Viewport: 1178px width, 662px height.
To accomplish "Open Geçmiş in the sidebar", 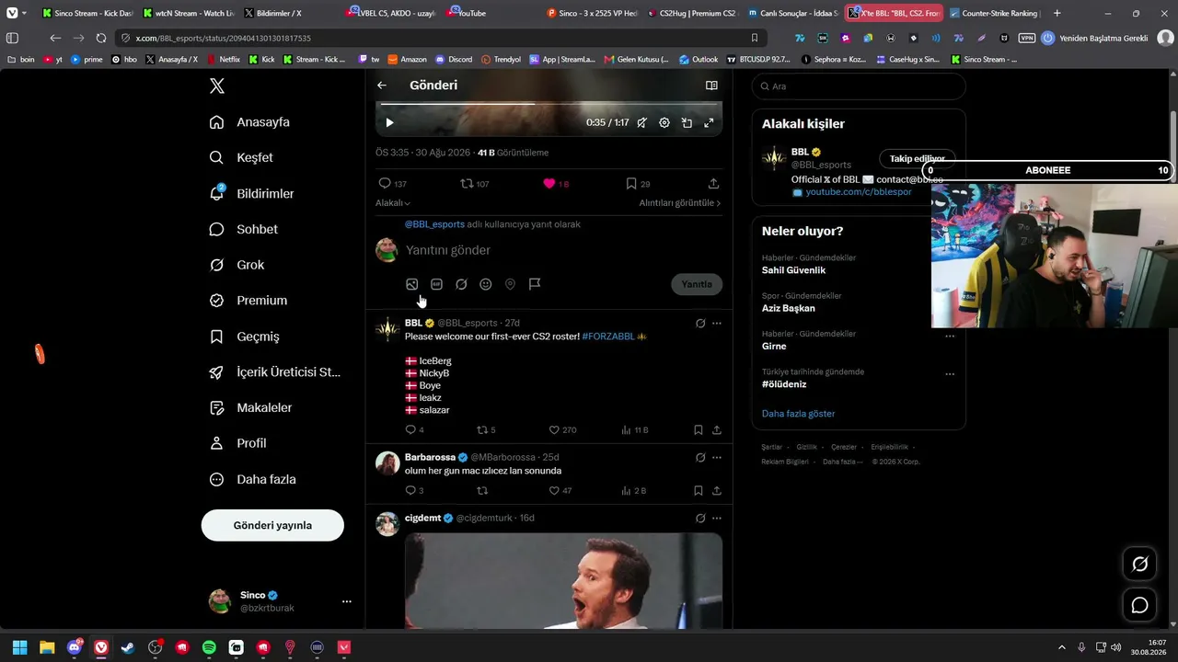I will (x=244, y=337).
